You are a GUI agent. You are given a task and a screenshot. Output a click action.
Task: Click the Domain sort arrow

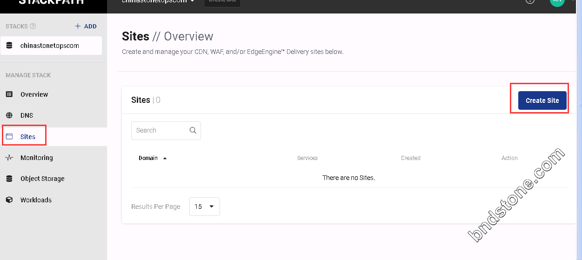coord(165,159)
